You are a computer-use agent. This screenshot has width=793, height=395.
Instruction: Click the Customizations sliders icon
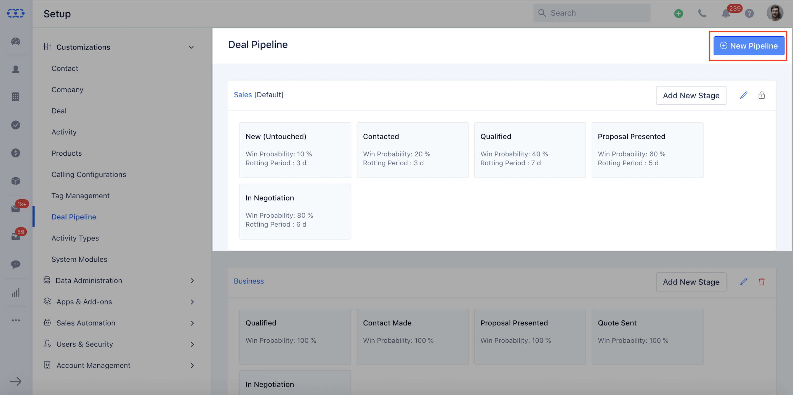(47, 47)
